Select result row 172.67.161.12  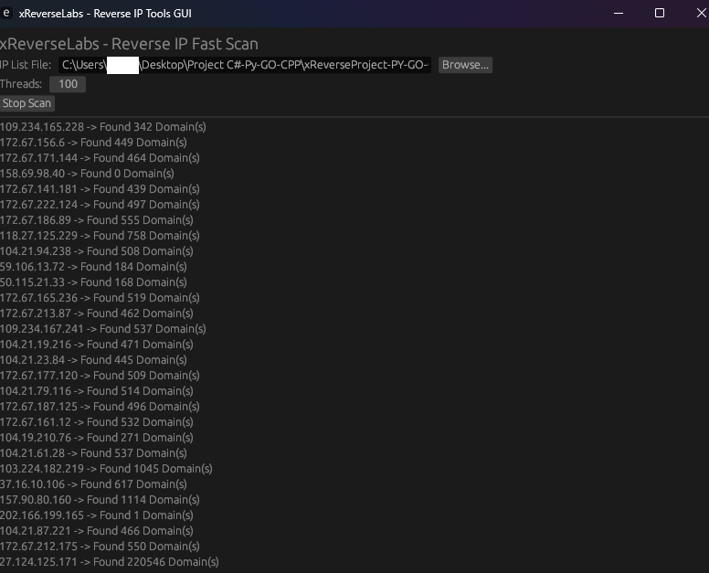coord(96,422)
